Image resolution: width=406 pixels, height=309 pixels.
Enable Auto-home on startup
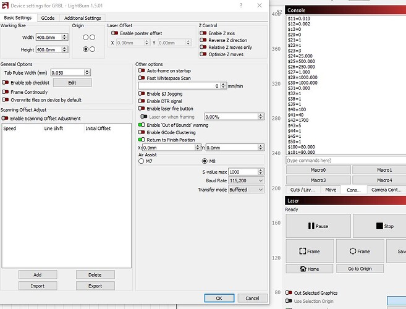[x=142, y=70]
